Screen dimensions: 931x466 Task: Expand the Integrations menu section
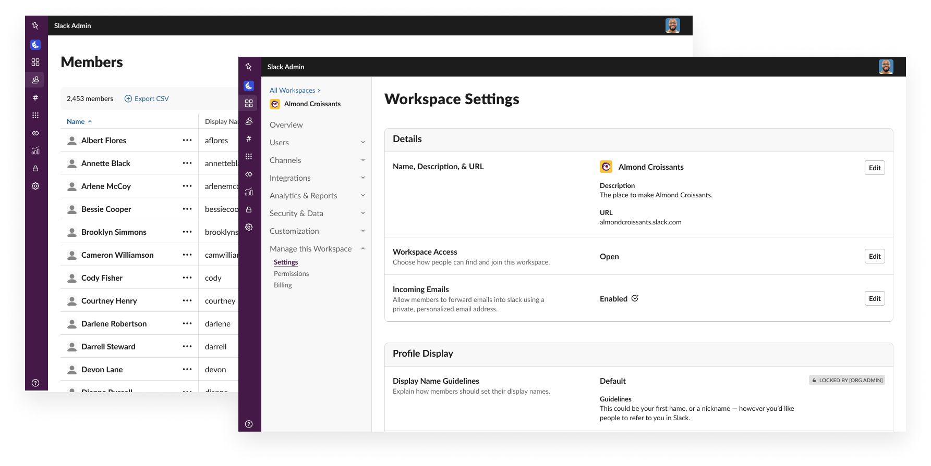(x=317, y=178)
